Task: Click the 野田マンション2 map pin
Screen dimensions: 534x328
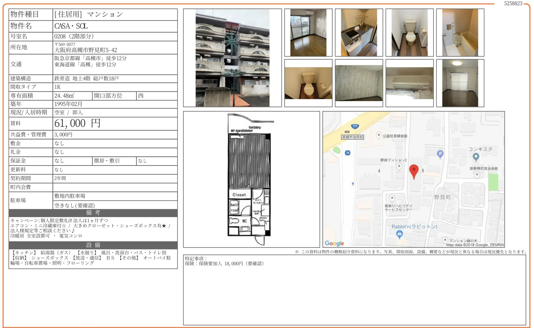Action: 399,166
